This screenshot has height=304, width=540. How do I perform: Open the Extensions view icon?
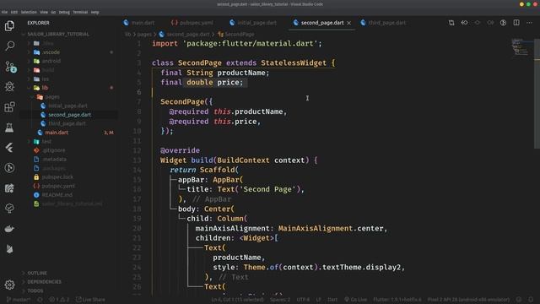[x=9, y=107]
